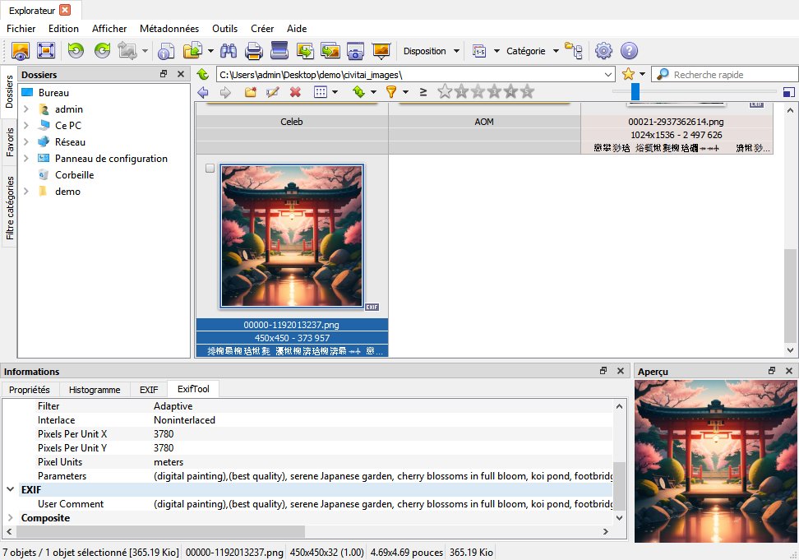Click the scanner acquire icon

coord(279,51)
